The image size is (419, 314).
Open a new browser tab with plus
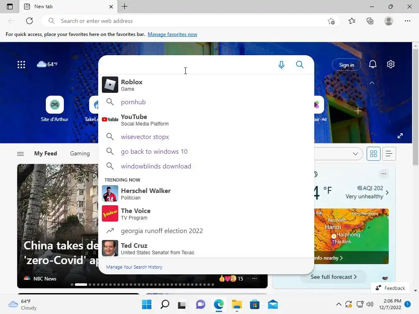tap(124, 7)
